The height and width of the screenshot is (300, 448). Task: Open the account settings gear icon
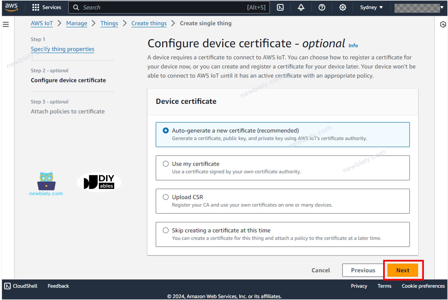click(342, 7)
